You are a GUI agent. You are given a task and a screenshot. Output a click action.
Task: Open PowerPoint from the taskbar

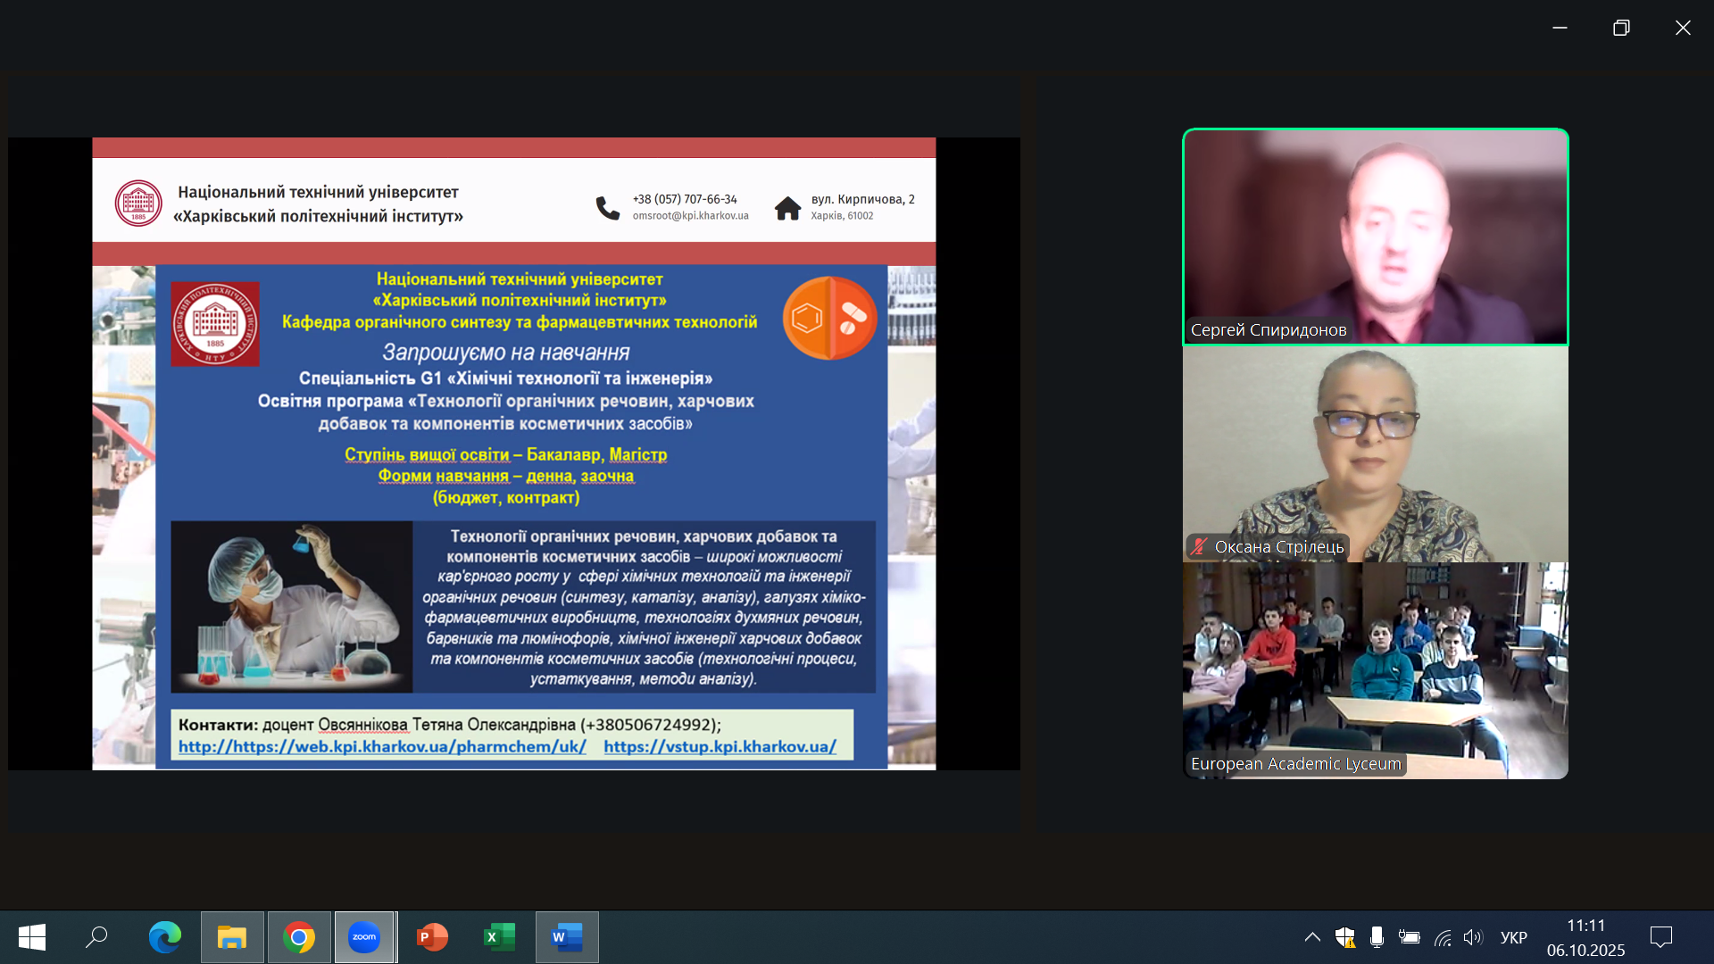pyautogui.click(x=432, y=937)
